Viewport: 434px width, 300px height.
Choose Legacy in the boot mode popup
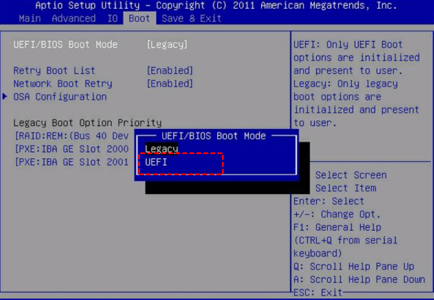[x=162, y=149]
